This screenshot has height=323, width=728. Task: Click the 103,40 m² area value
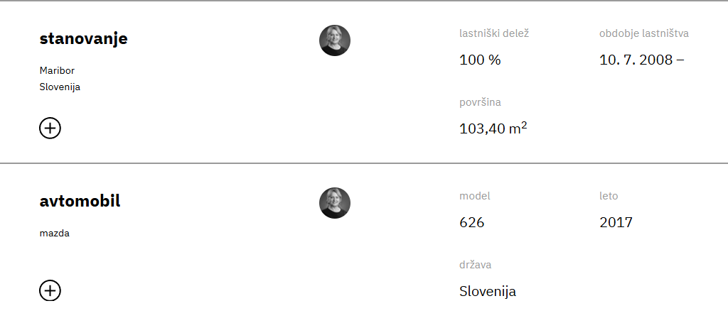pos(493,128)
